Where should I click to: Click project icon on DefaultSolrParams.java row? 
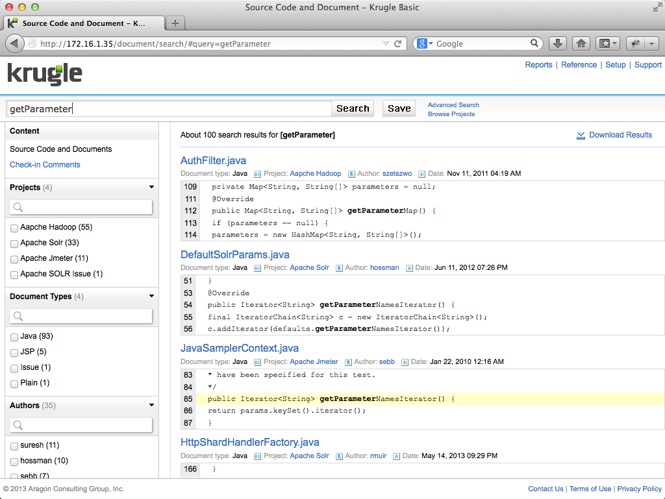point(257,268)
